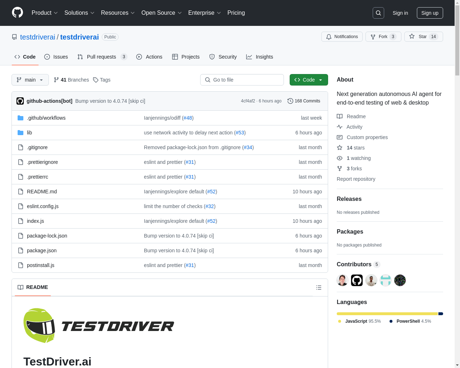460x368 pixels.
Task: Click the Activity pulse icon
Action: 340,127
